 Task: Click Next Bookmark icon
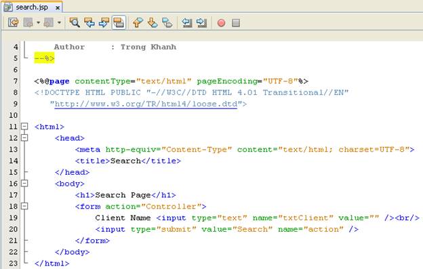153,22
